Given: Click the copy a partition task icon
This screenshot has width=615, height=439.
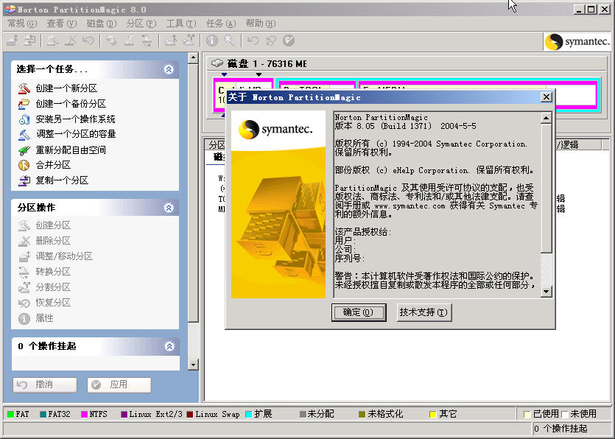Looking at the screenshot, I should 24,180.
